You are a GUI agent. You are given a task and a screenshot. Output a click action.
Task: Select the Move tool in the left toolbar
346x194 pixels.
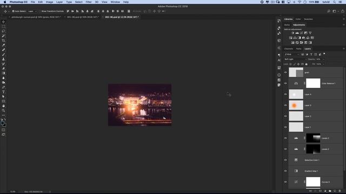tap(3, 22)
